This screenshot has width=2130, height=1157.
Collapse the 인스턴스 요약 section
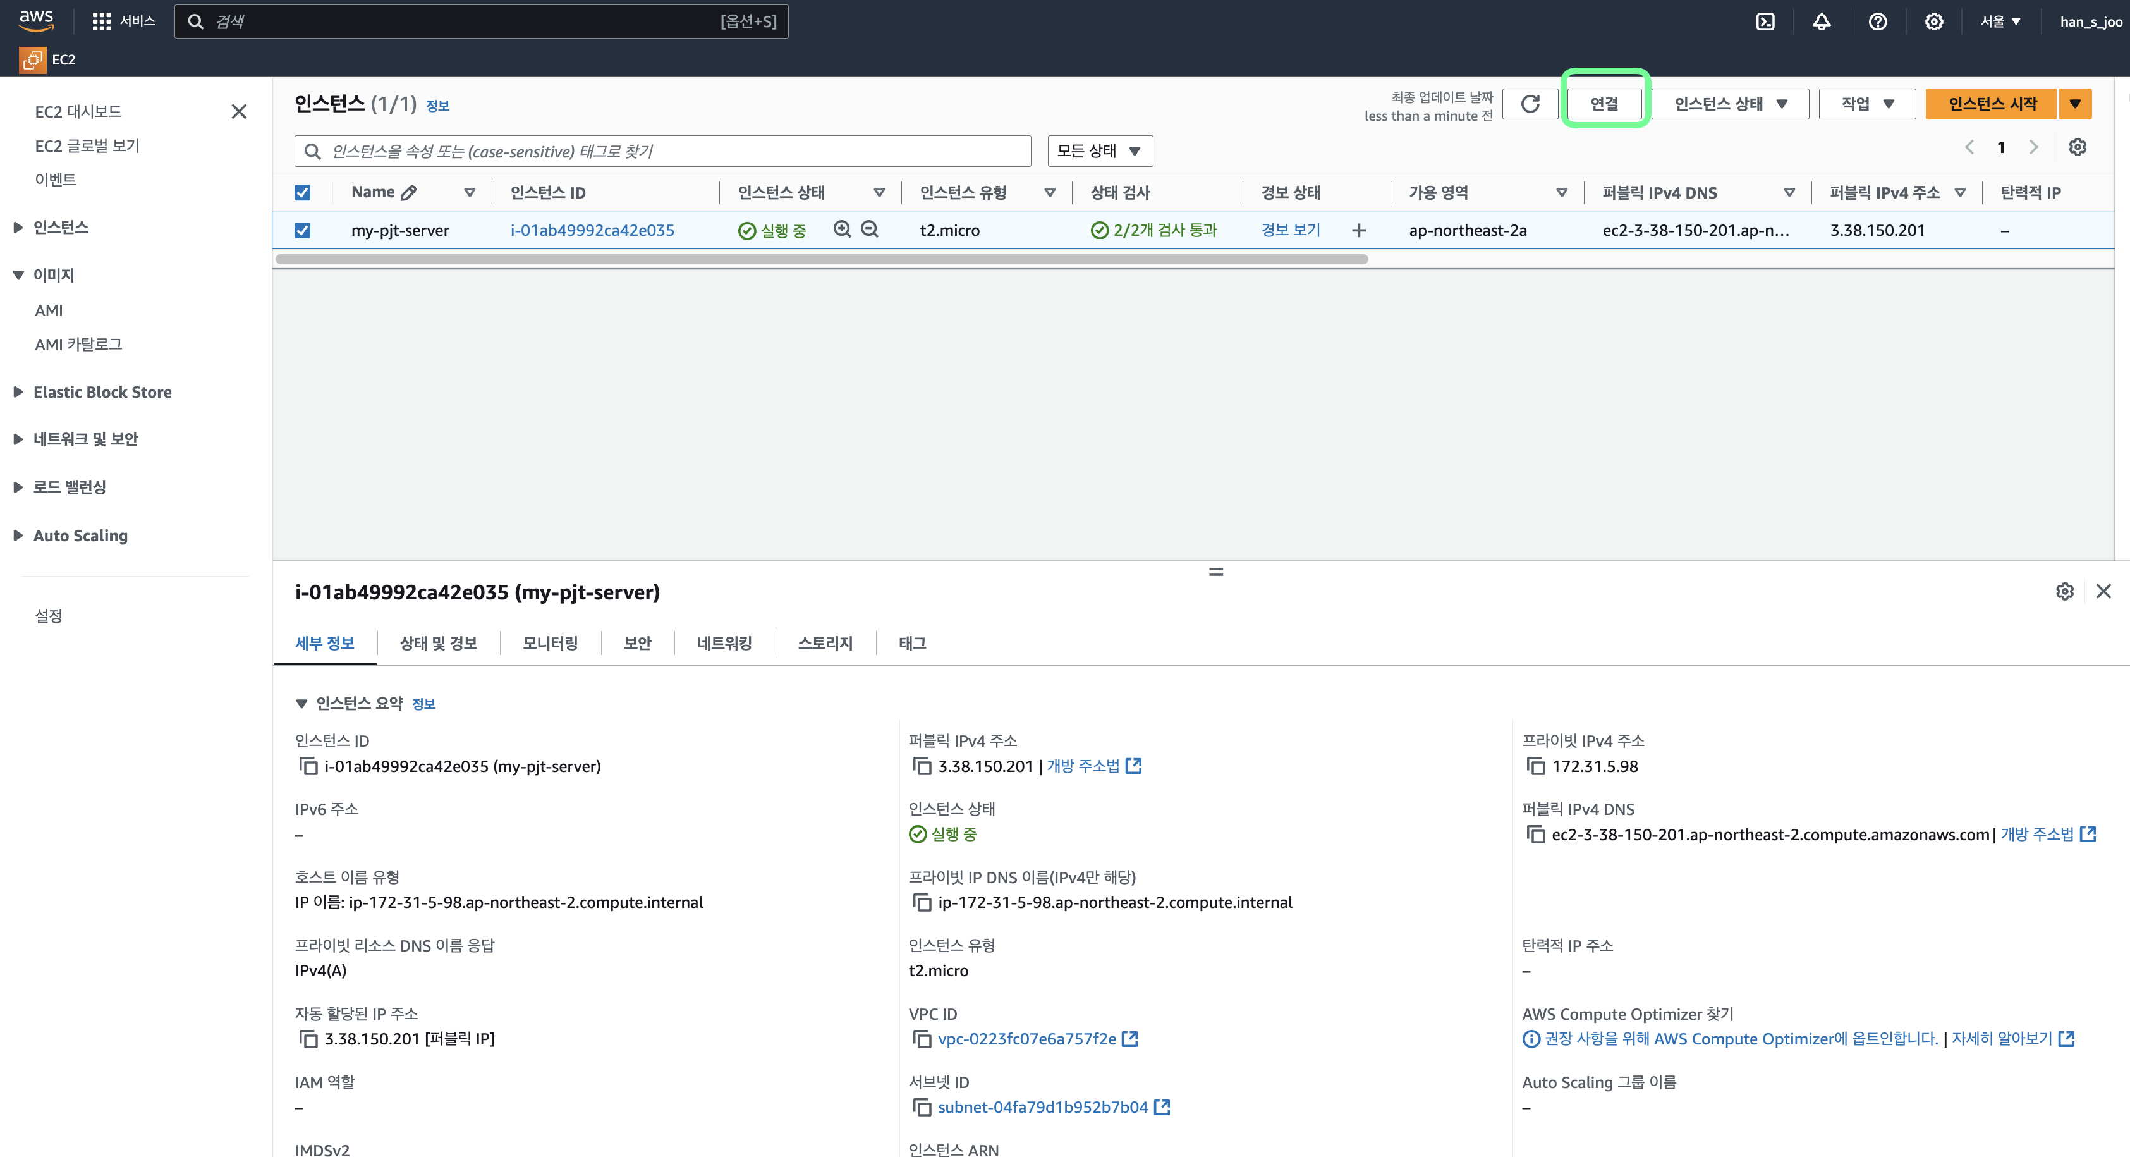(x=301, y=704)
